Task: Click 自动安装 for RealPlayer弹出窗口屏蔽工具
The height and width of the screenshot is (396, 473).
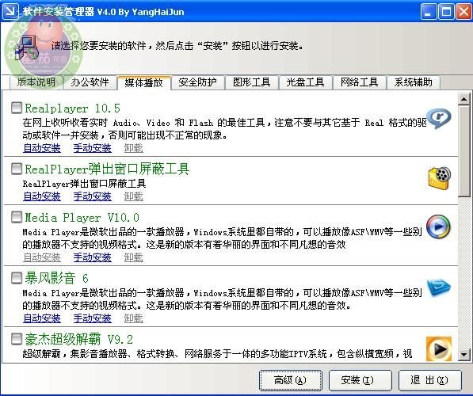Action: point(42,196)
